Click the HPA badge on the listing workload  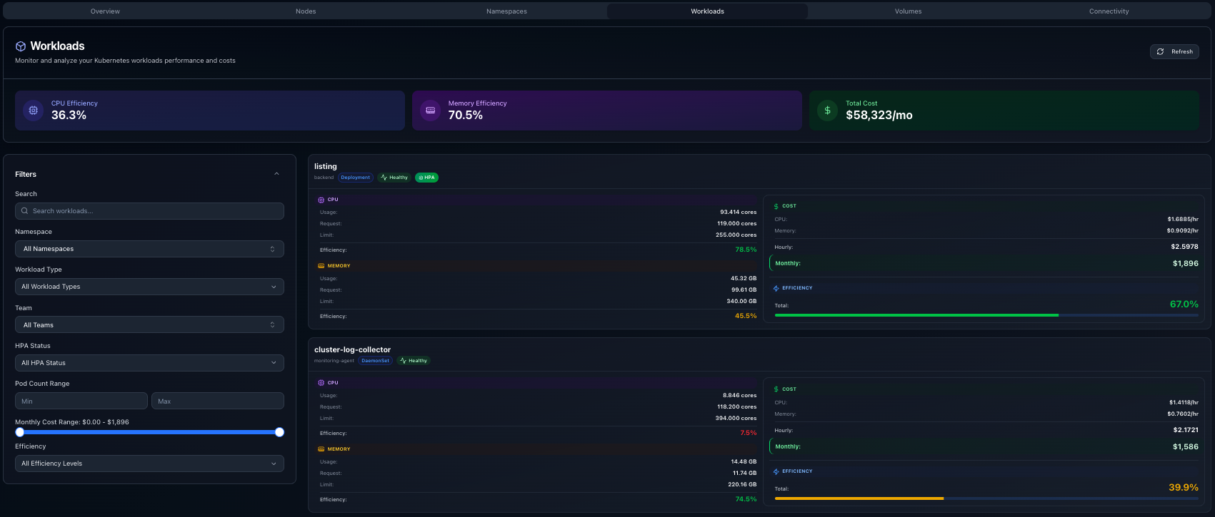(426, 178)
